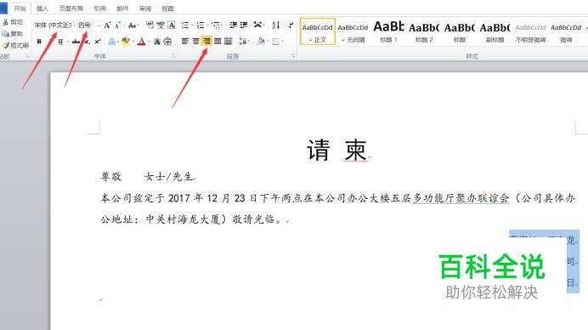Apply the 不明显强调 style
Screen dimensions: 588x330
pos(530,32)
